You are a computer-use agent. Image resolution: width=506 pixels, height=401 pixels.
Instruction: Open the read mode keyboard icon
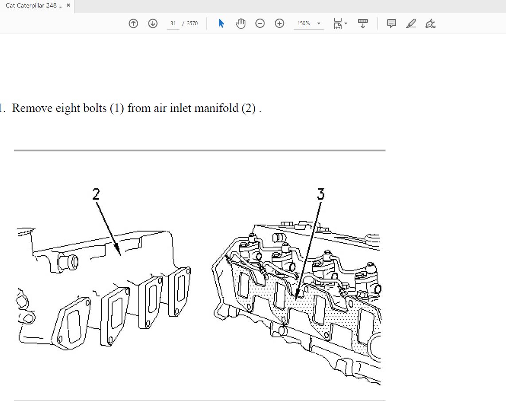[x=363, y=23]
